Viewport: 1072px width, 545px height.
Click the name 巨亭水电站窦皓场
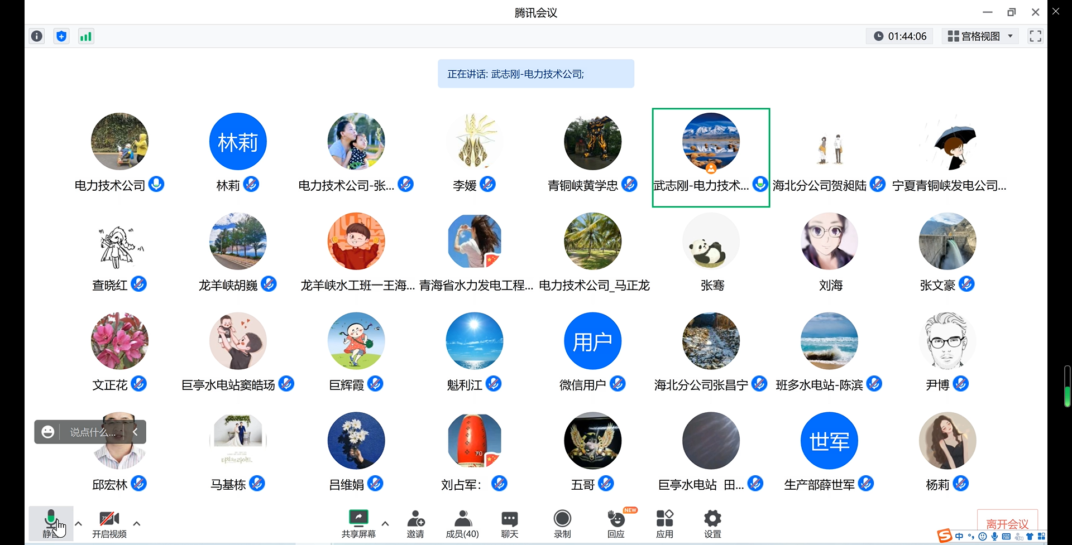[x=228, y=385]
